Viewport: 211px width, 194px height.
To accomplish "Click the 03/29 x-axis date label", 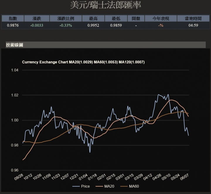I will [139, 177].
